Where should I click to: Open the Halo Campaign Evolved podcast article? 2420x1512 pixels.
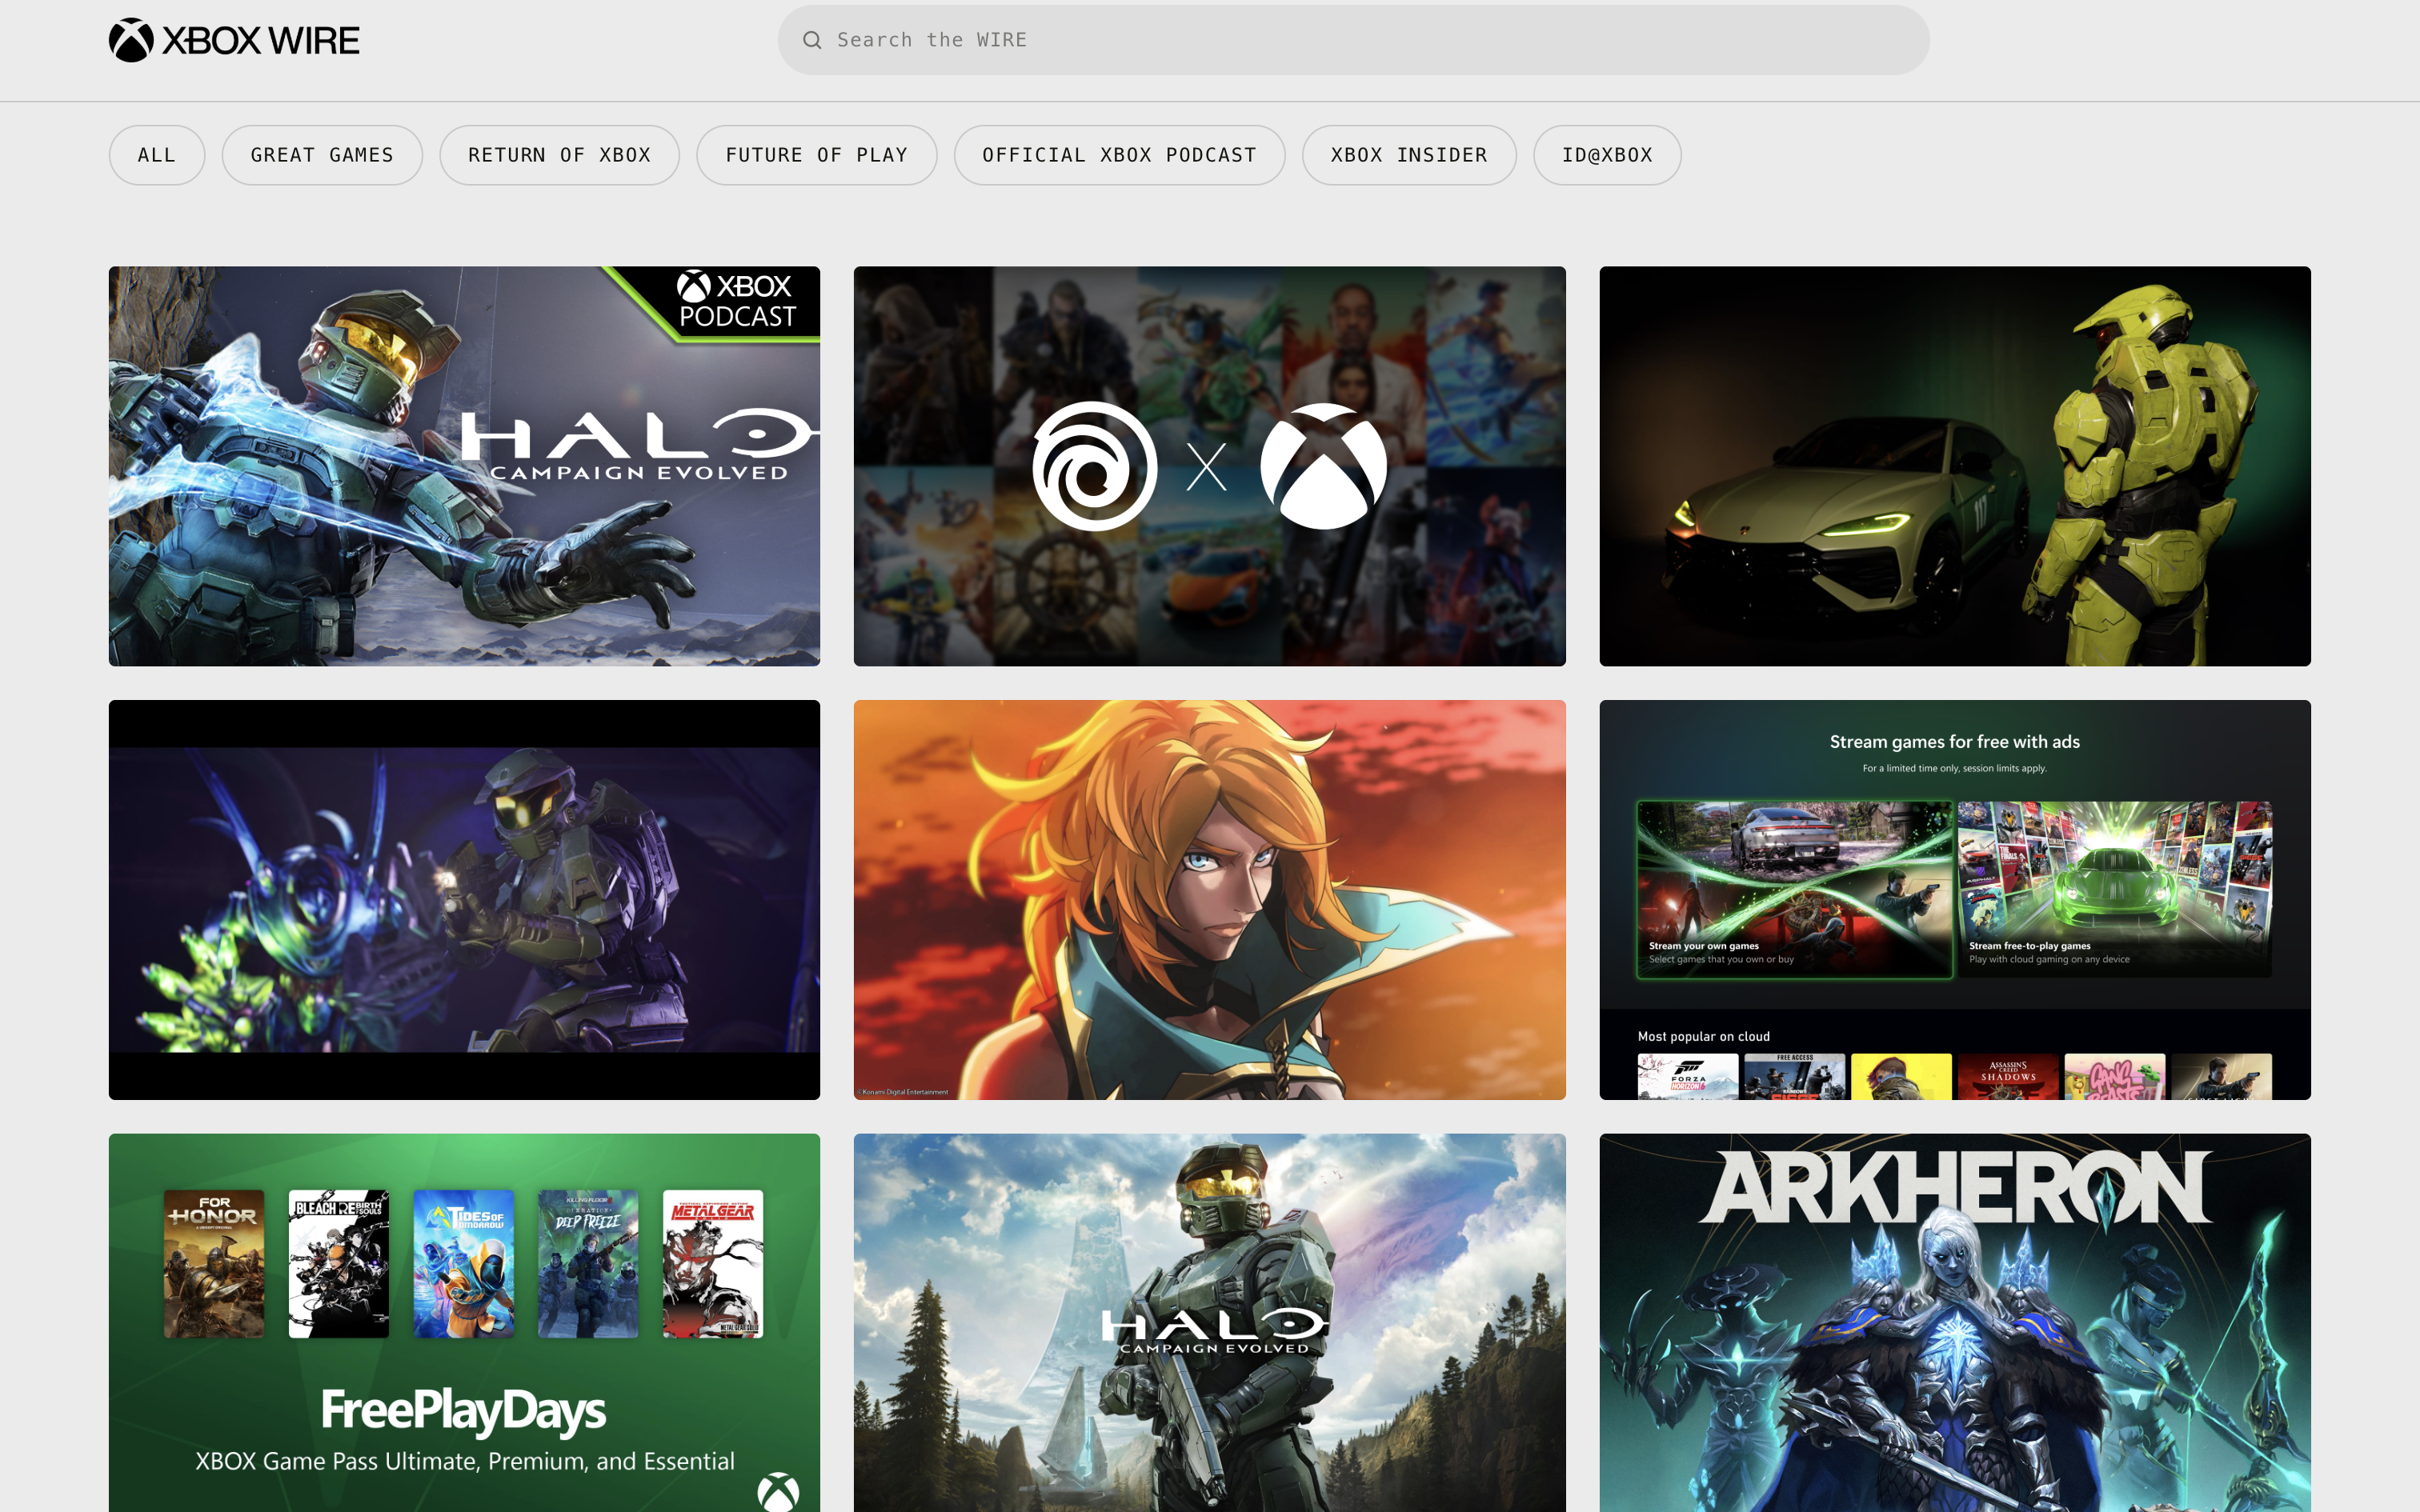coord(464,466)
